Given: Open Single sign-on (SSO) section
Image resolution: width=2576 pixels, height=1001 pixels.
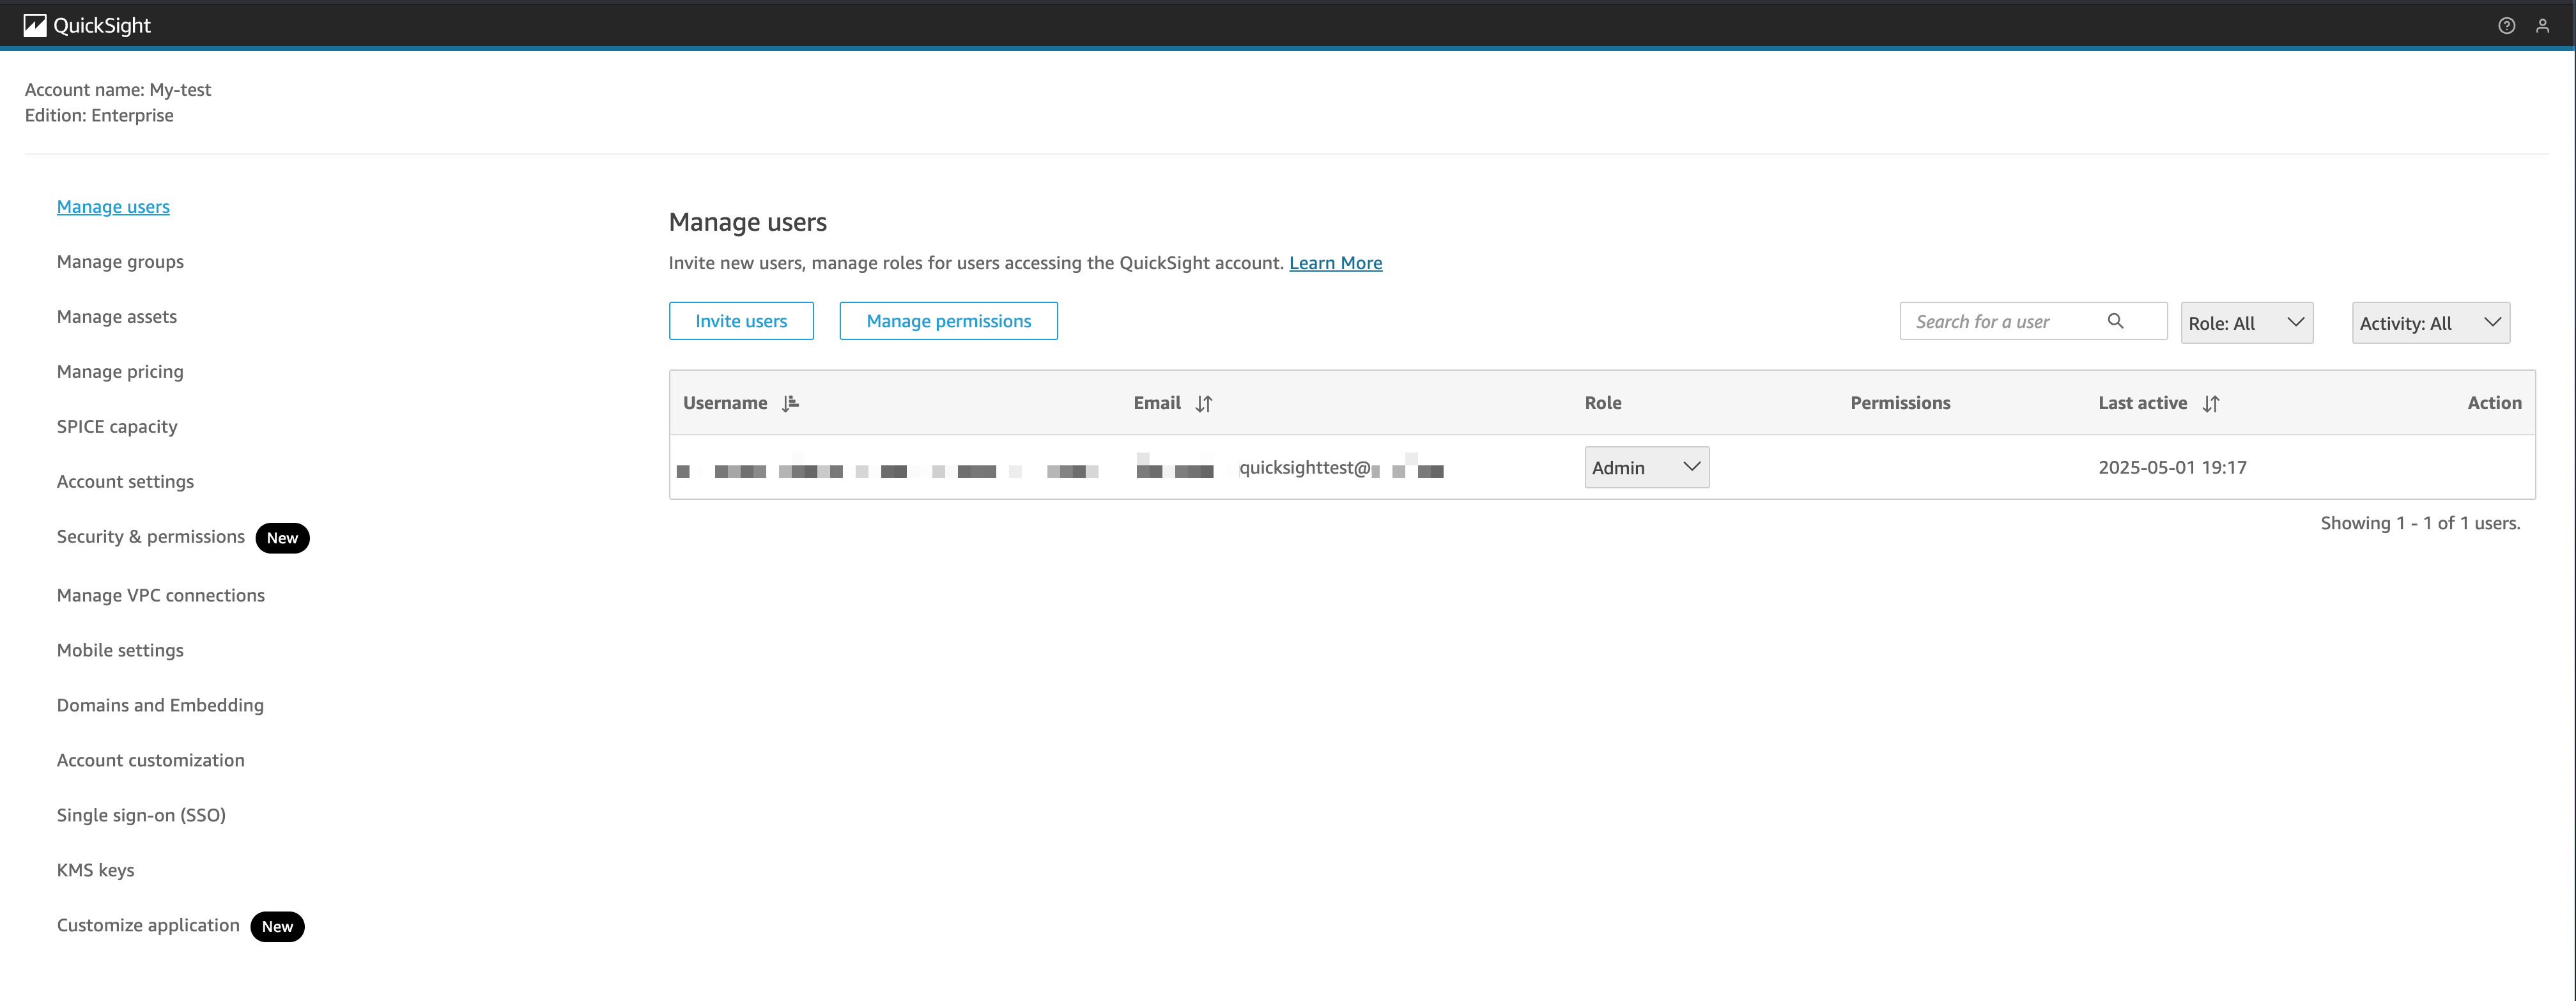Looking at the screenshot, I should click(x=141, y=815).
